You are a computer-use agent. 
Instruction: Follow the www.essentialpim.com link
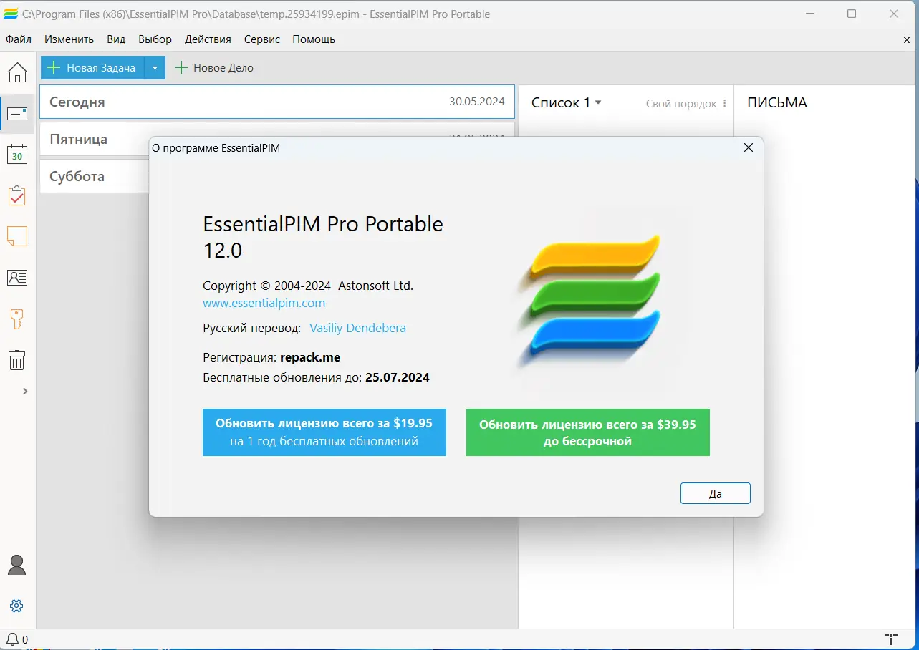tap(264, 303)
